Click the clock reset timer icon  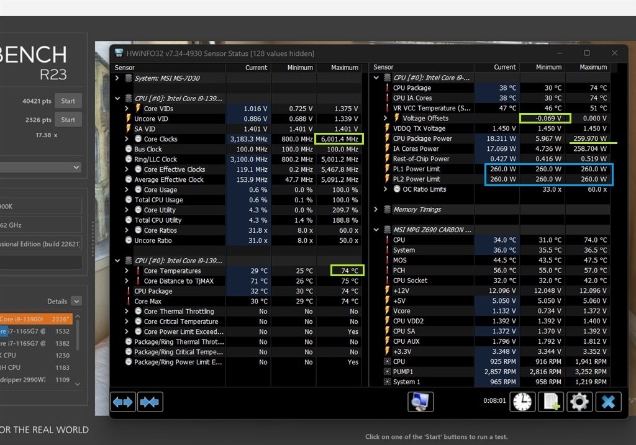tap(522, 402)
